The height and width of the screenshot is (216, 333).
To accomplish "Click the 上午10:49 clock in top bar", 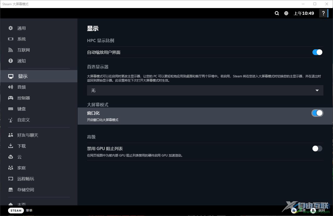I will (304, 13).
